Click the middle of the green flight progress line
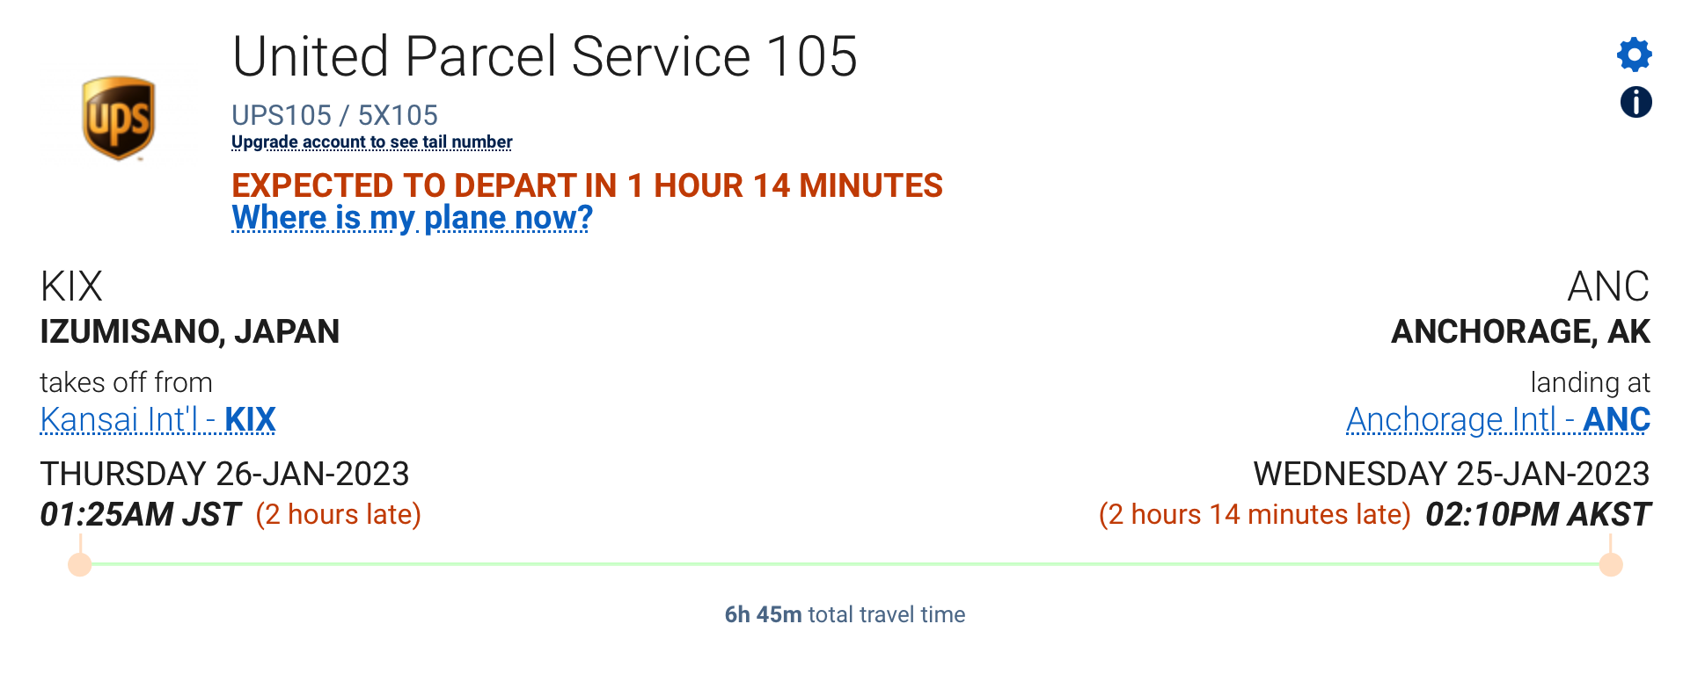This screenshot has width=1705, height=682. 845,563
